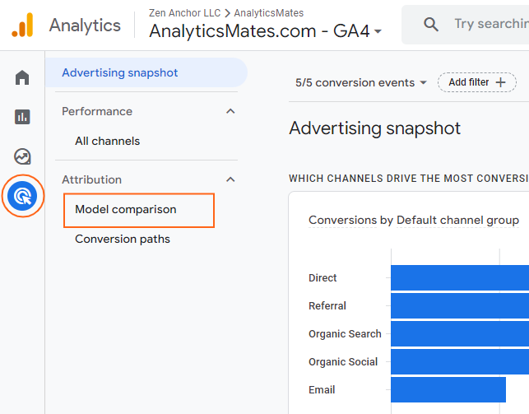529x414 pixels.
Task: Select the Advertising target icon
Action: point(22,196)
